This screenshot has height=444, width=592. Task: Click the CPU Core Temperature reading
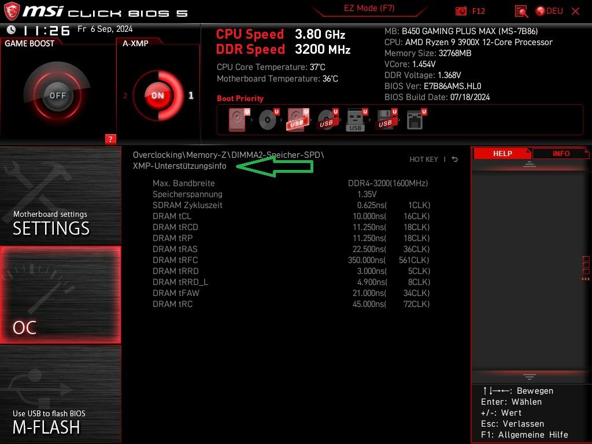(x=271, y=67)
